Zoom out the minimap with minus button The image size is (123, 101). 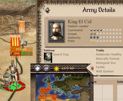[46, 69]
